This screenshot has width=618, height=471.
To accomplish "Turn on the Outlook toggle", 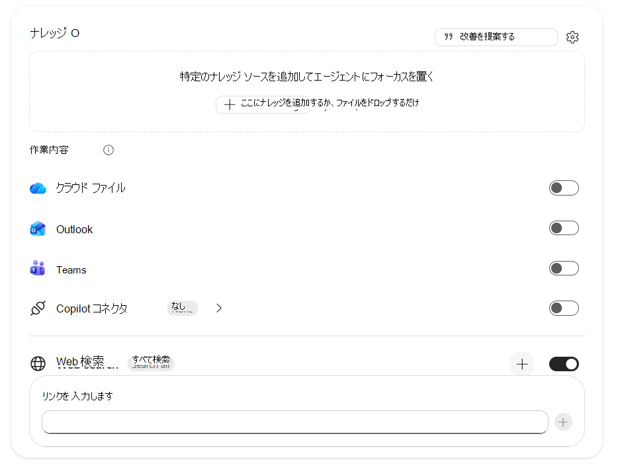I will [564, 228].
